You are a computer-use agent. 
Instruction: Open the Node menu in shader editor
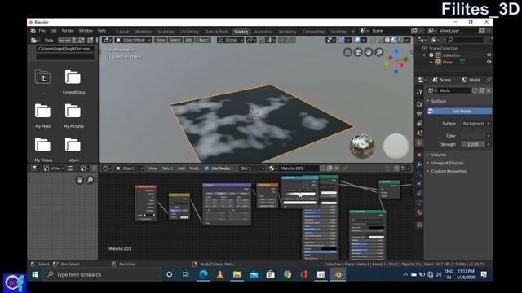click(x=194, y=168)
